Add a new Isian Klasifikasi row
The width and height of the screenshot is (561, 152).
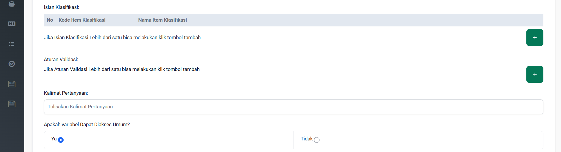pyautogui.click(x=535, y=38)
